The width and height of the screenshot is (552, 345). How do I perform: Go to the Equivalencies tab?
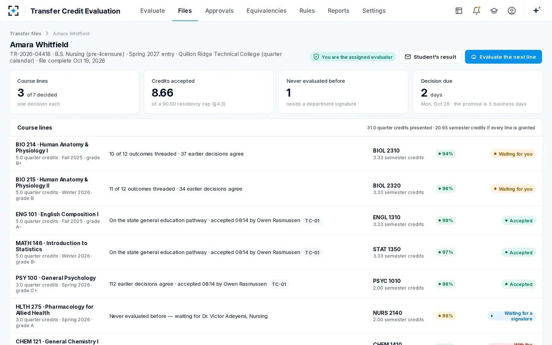tap(266, 11)
